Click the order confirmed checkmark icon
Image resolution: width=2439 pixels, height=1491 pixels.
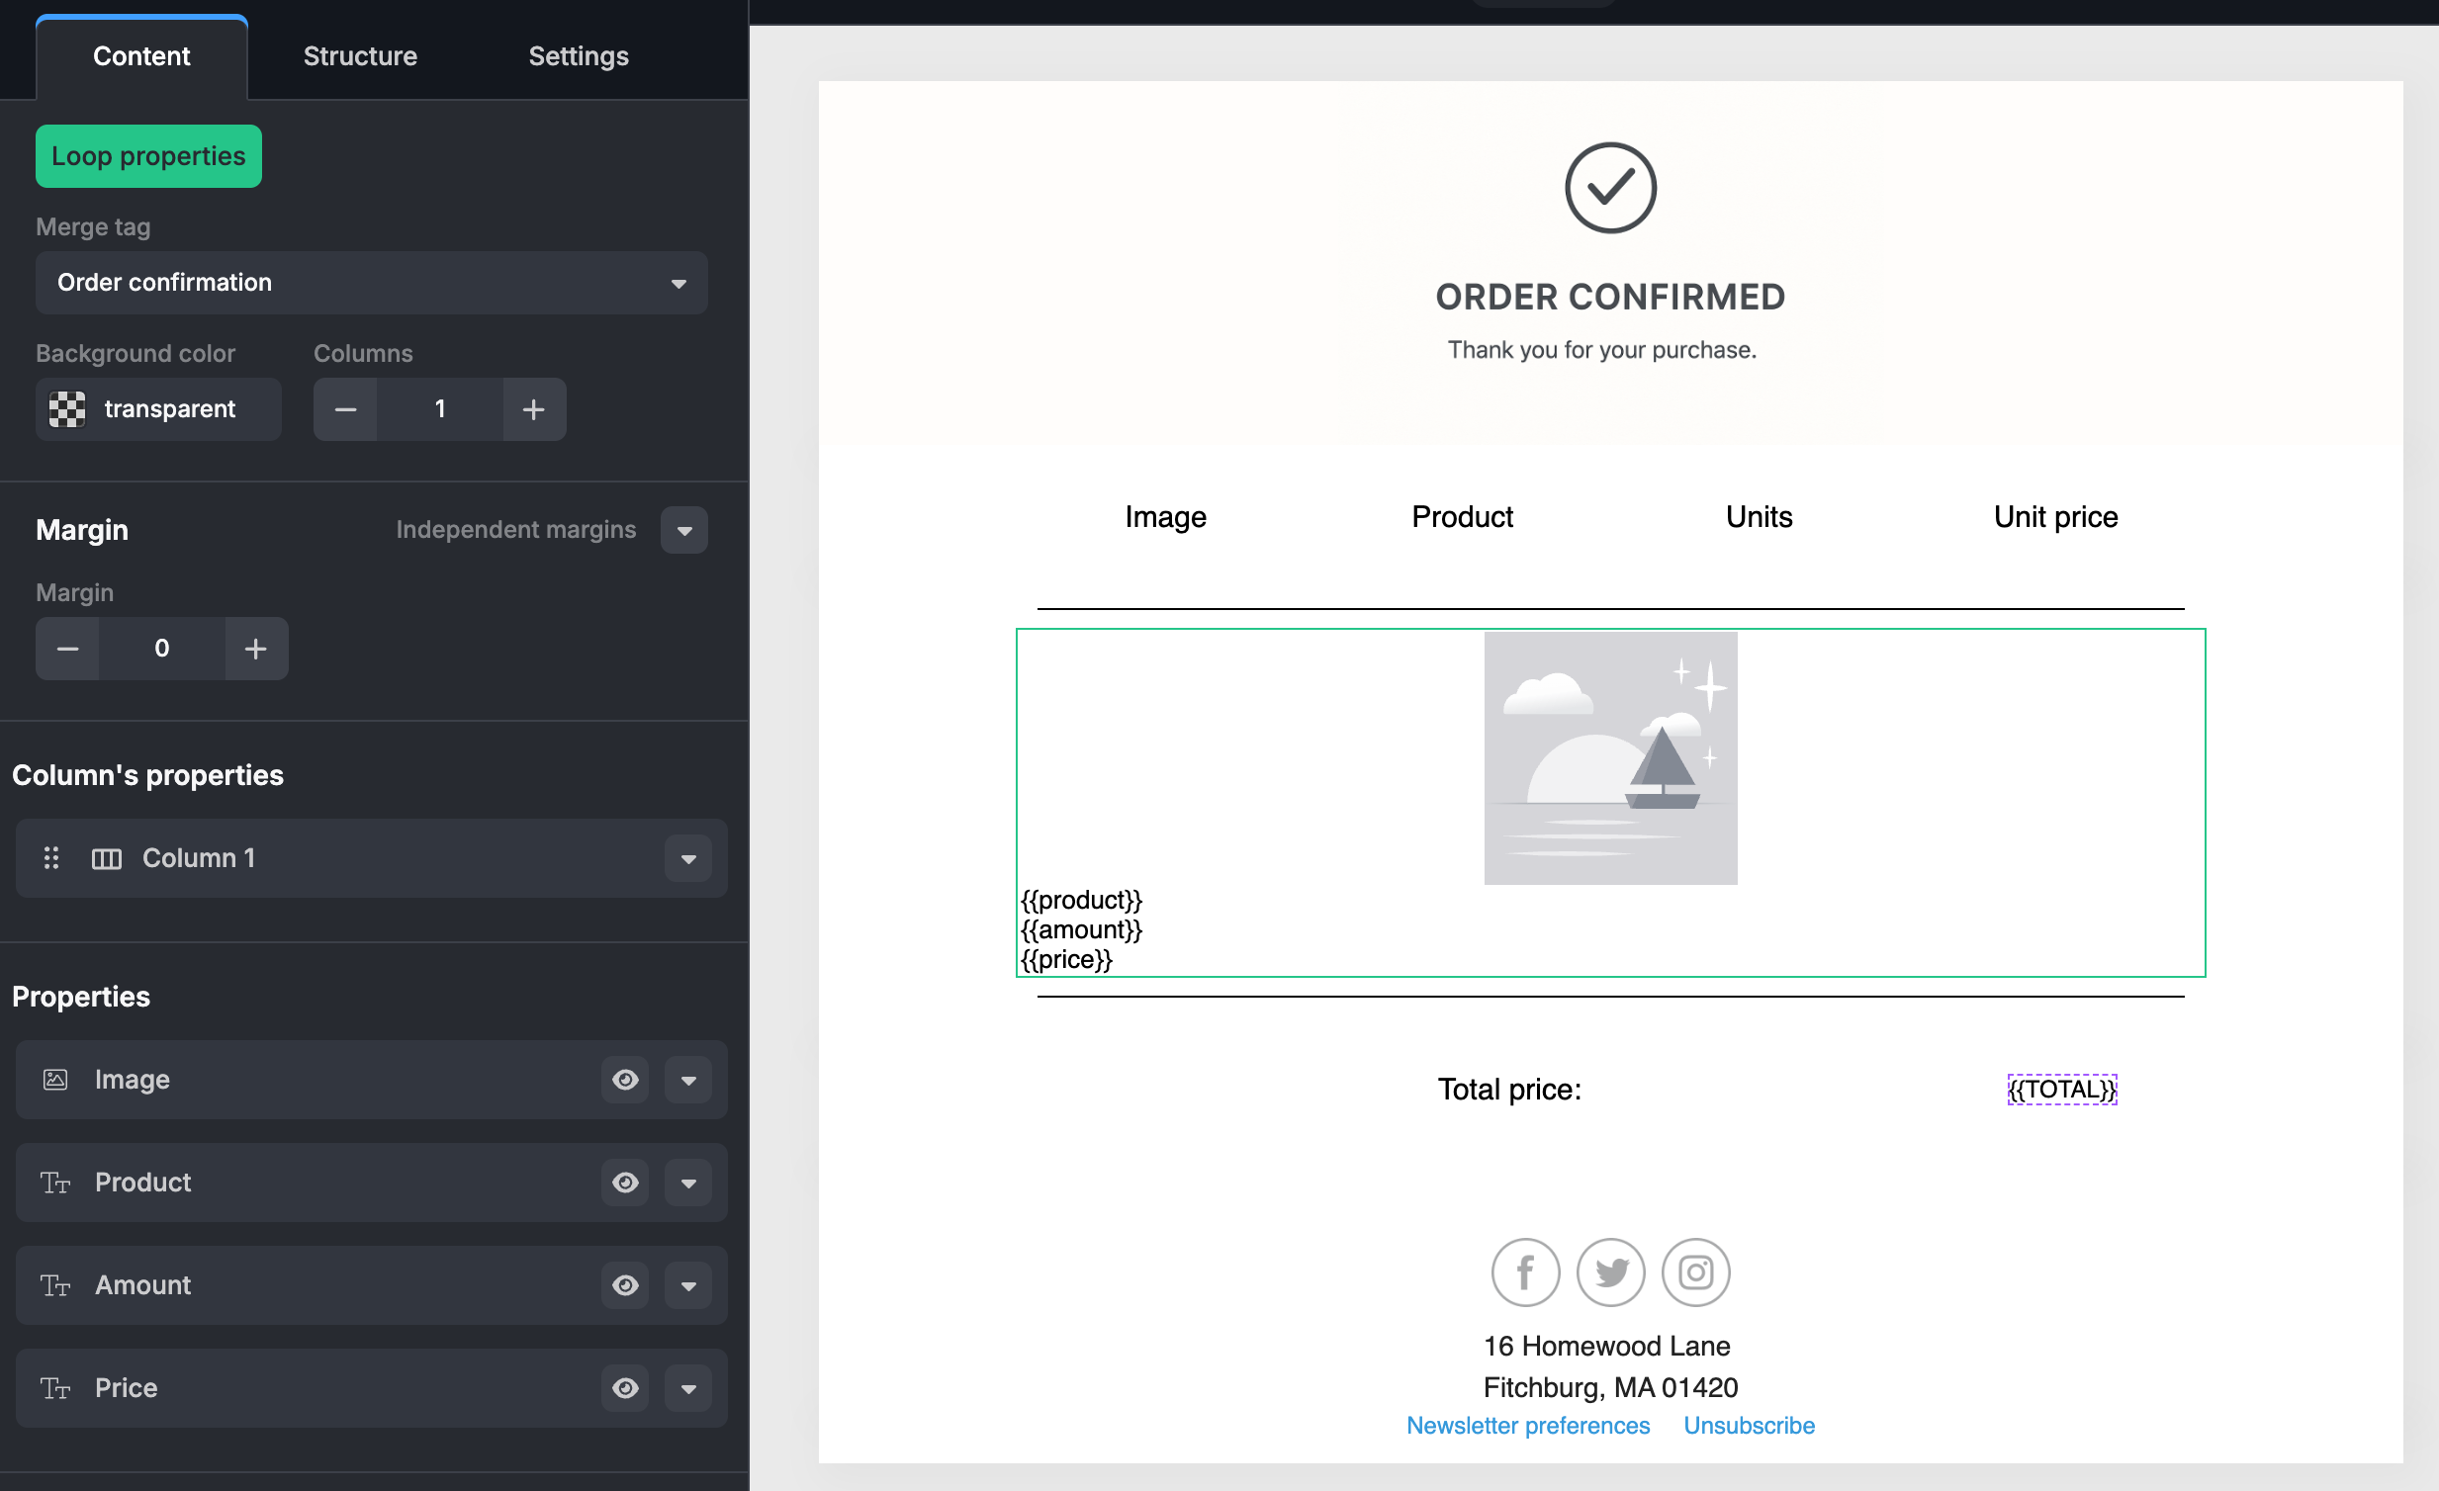click(1610, 188)
